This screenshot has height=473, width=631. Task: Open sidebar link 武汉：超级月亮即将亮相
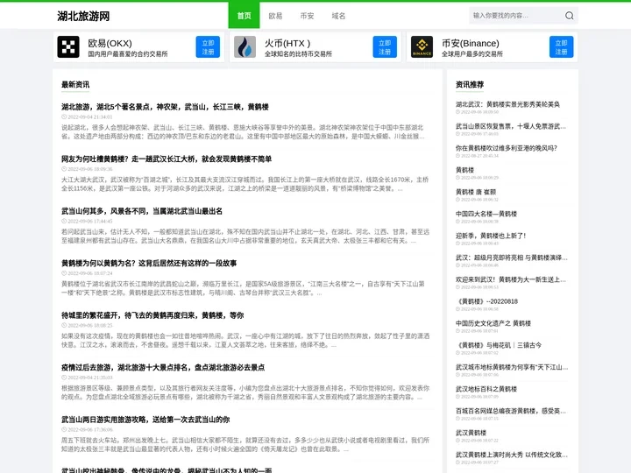tap(512, 258)
